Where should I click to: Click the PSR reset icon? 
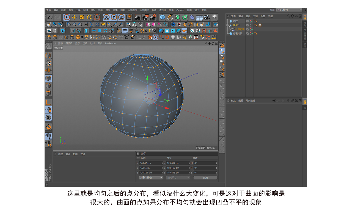202,37
